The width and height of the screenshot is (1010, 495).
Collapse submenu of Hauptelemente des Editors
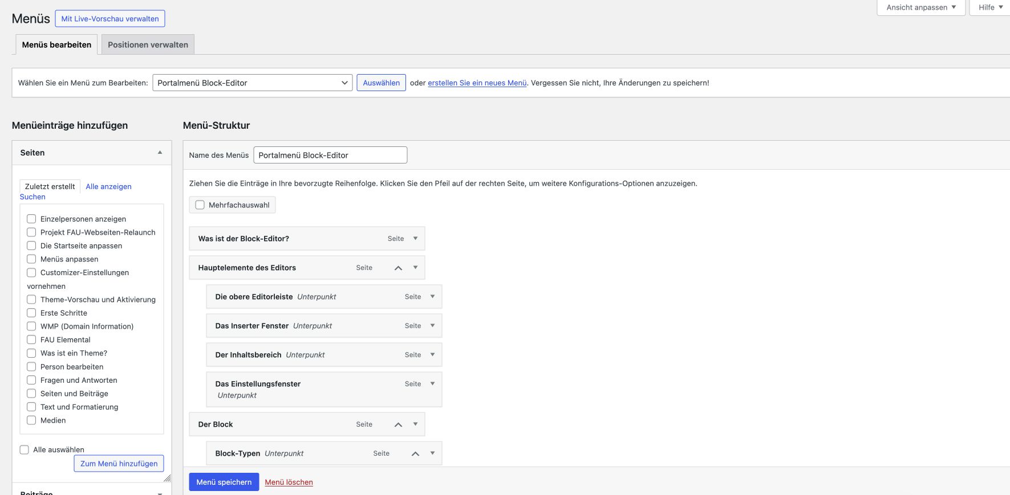[398, 268]
